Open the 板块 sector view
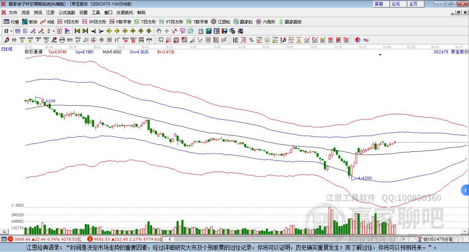The width and height of the screenshot is (469, 252). point(30,22)
